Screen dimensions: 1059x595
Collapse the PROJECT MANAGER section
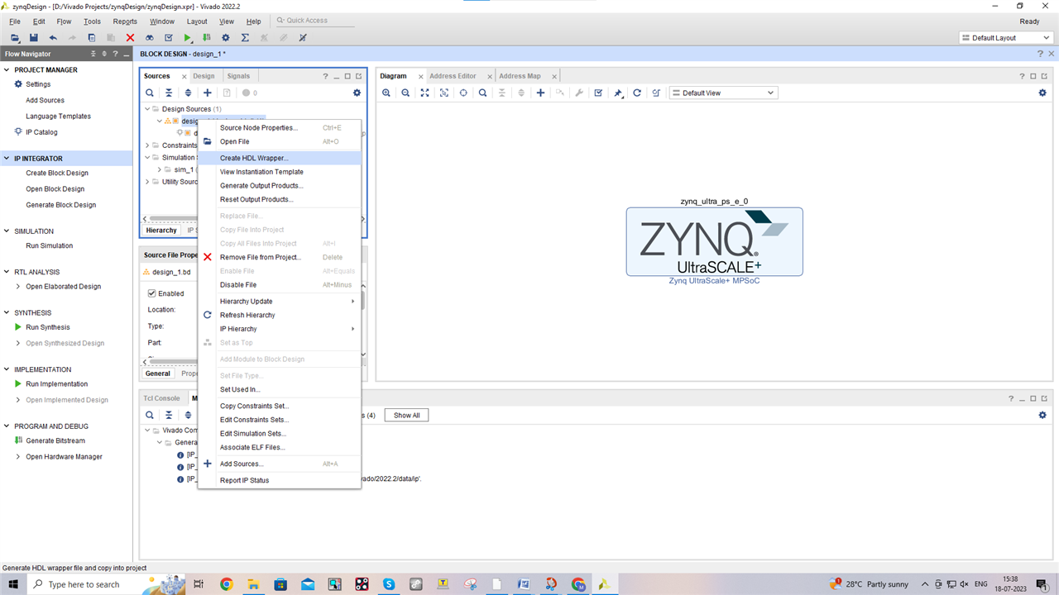[x=7, y=70]
